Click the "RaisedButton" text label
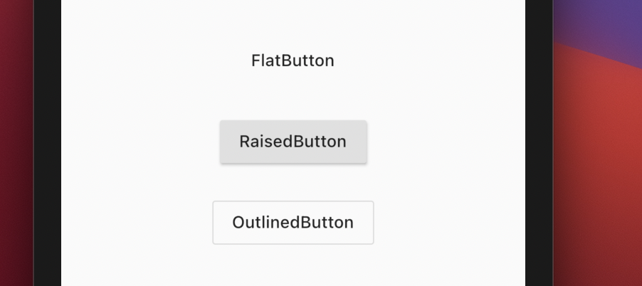642x286 pixels. click(x=293, y=142)
